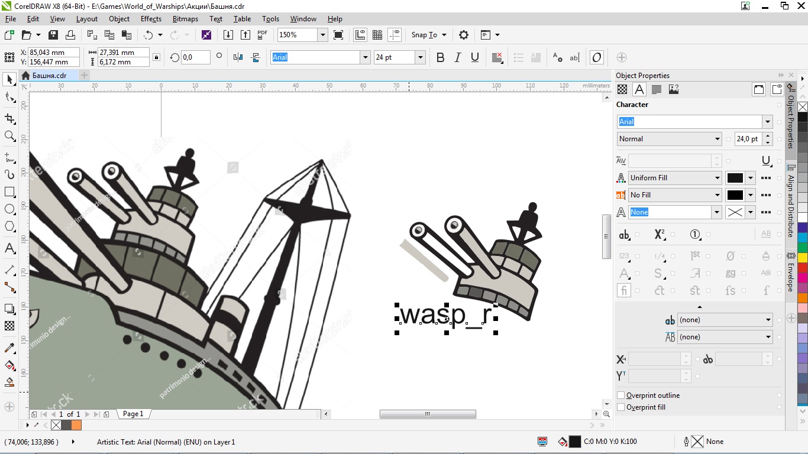Select the Rectangle tool
Screen dimensions: 808x454
tap(9, 192)
